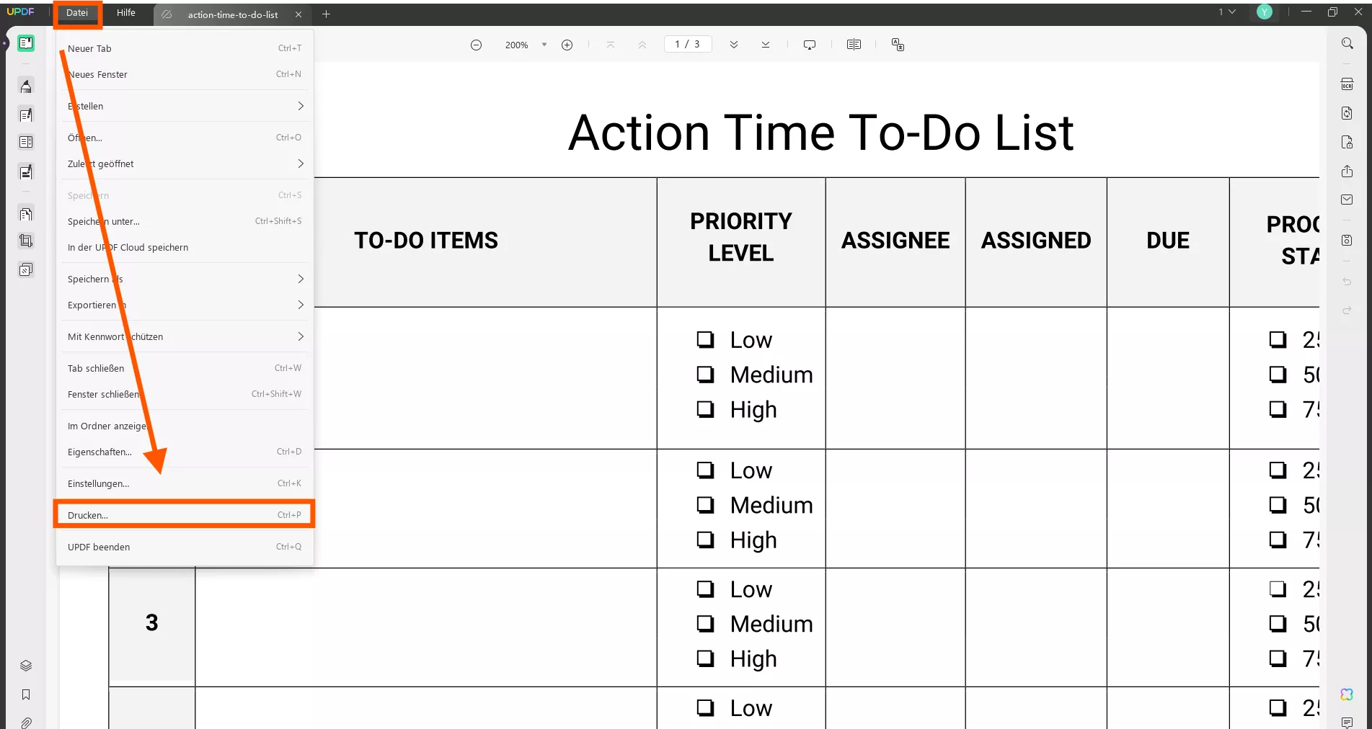Open the layers panel icon
The width and height of the screenshot is (1372, 729).
tap(26, 666)
